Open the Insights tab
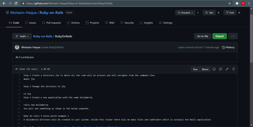253x127 pixels. (146, 23)
